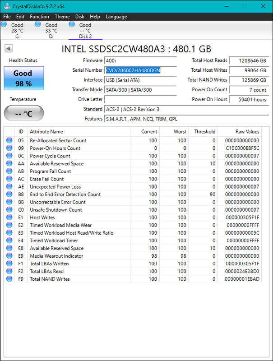273x361 pixels.
Task: Click status icon for Host Read/Write Ratio row
Action: [x=9, y=232]
